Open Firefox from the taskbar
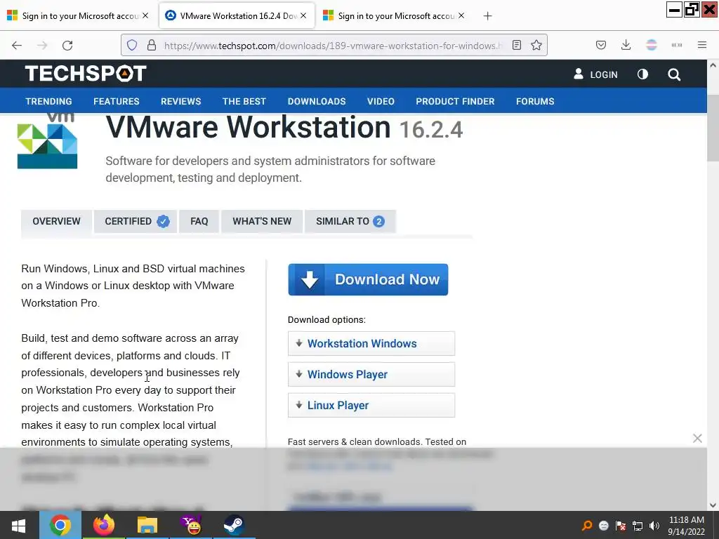Screen dimensions: 719x539 click(x=104, y=525)
